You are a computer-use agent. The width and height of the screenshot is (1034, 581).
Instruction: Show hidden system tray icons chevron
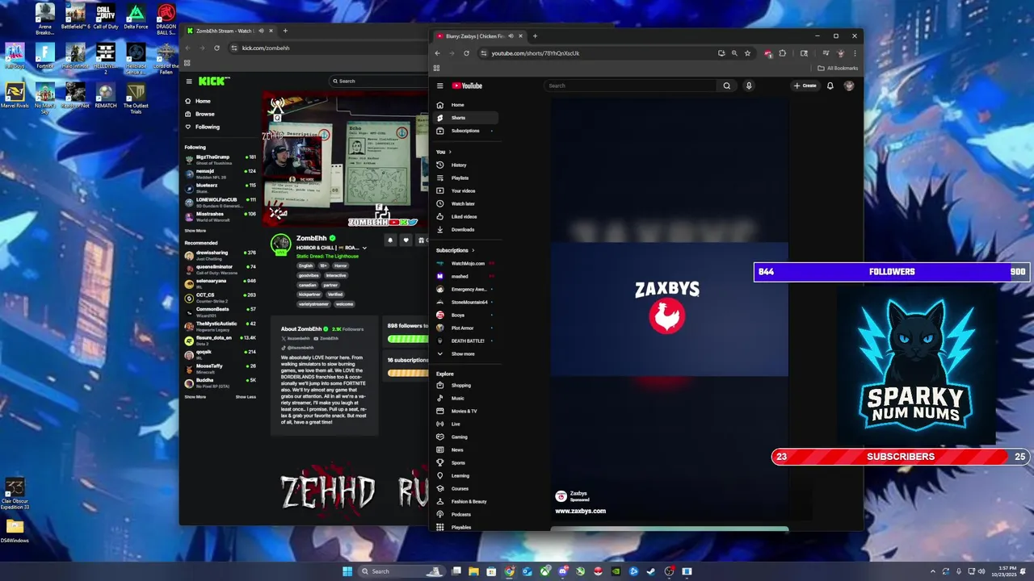(x=932, y=571)
